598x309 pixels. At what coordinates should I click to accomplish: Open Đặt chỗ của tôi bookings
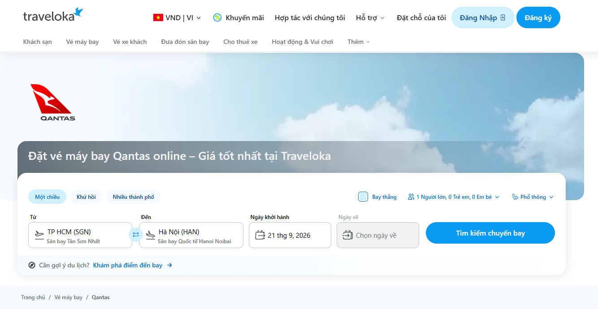click(x=421, y=18)
